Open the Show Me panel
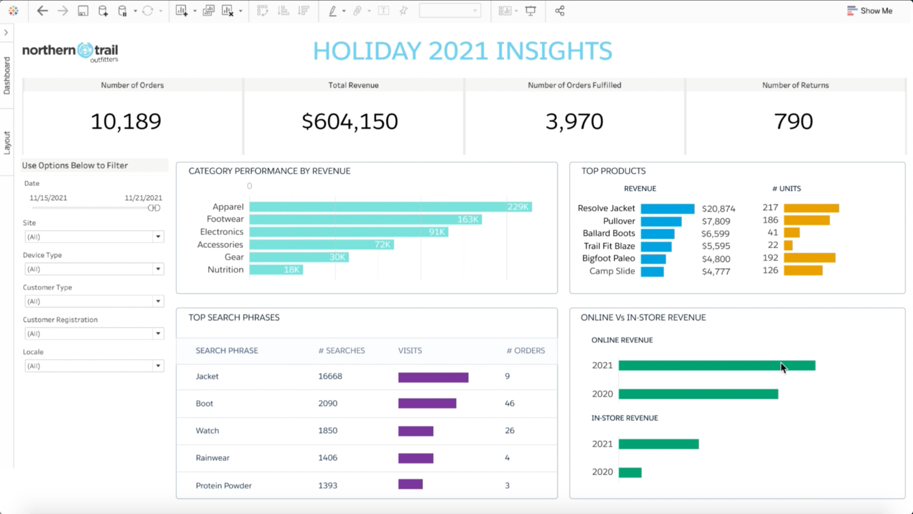The height and width of the screenshot is (514, 913). click(870, 11)
